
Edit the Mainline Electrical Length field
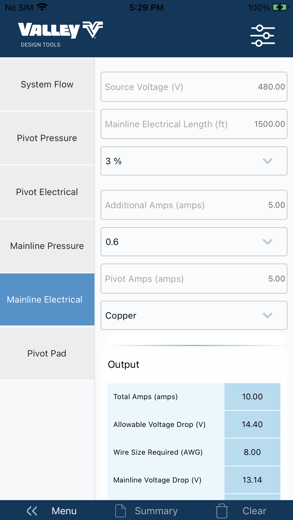(x=194, y=124)
